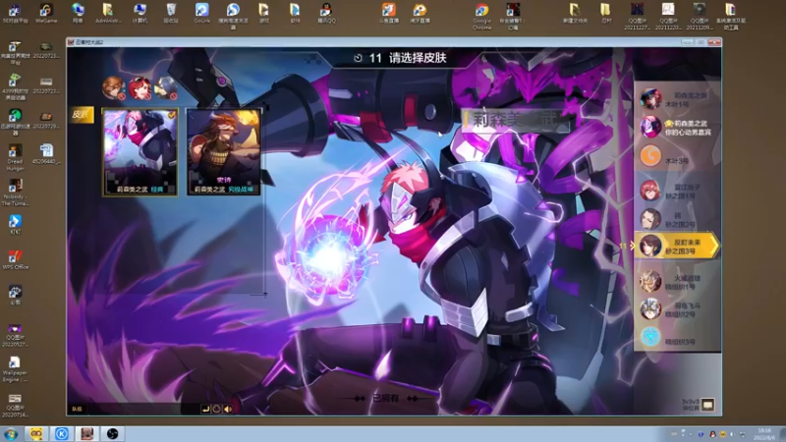
Task: Click the 队伍 label at bottom left
Action: [77, 409]
